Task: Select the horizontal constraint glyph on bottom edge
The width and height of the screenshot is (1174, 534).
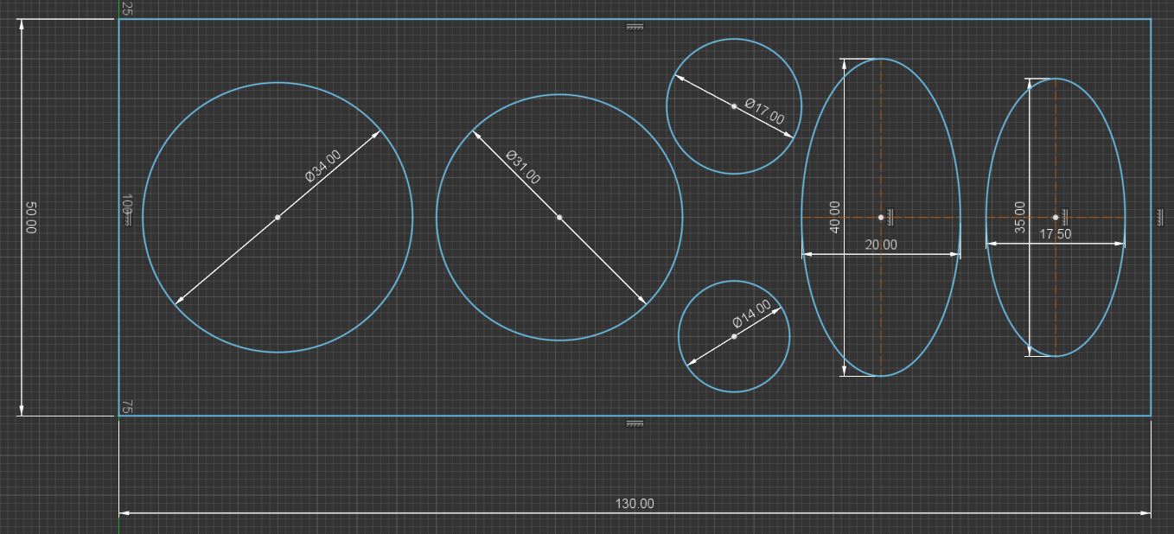Action: (635, 423)
